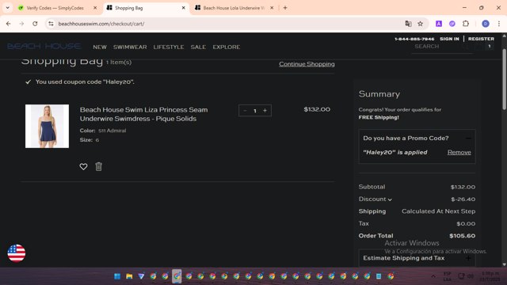Viewport: 507px width, 285px height.
Task: Open a new browser tab
Action: pyautogui.click(x=285, y=8)
